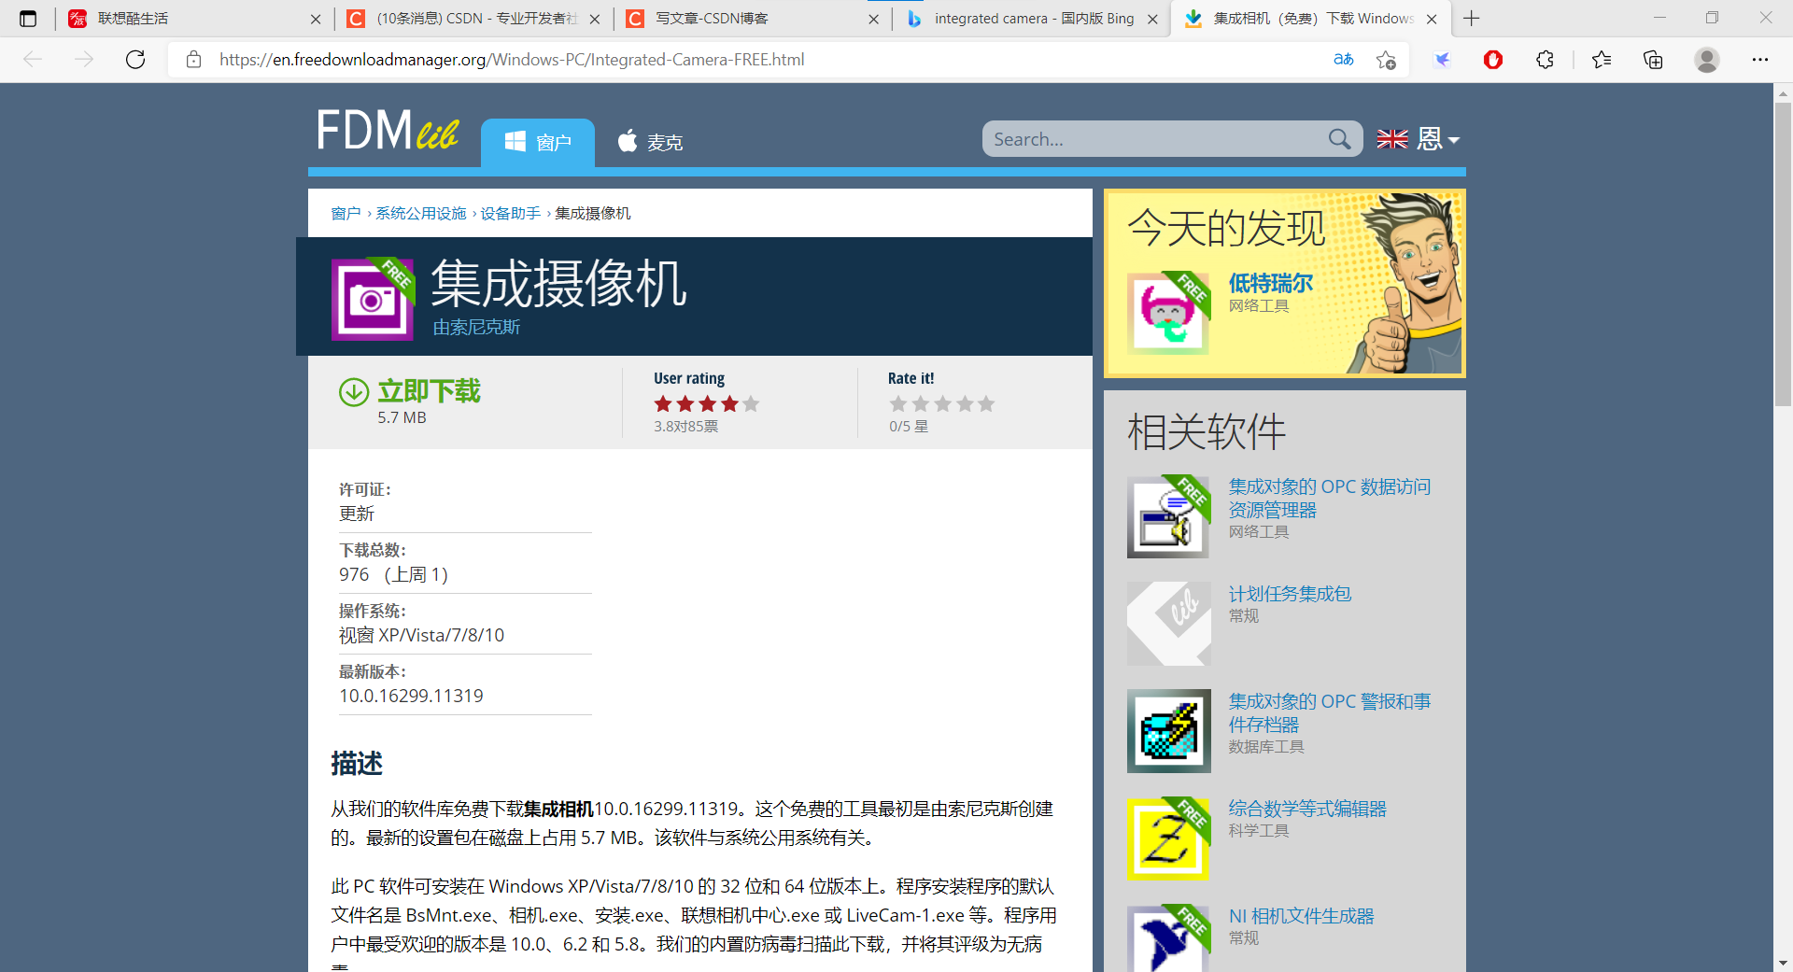The width and height of the screenshot is (1793, 972).
Task: Click the Search input field
Action: tap(1154, 139)
